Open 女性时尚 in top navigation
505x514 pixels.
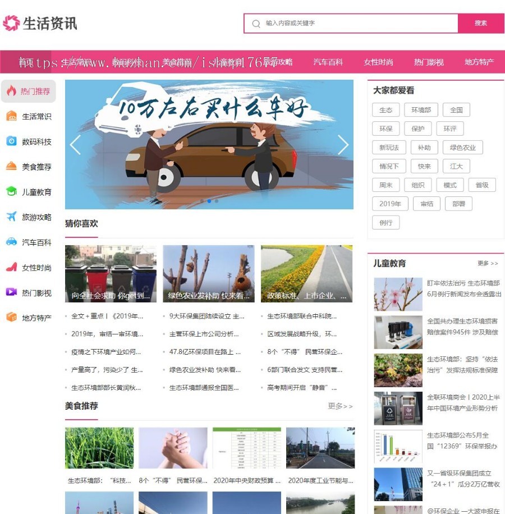tap(379, 62)
